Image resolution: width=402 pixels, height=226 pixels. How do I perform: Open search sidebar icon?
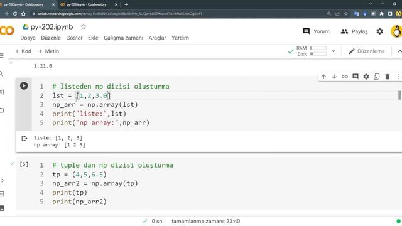(x=1, y=74)
